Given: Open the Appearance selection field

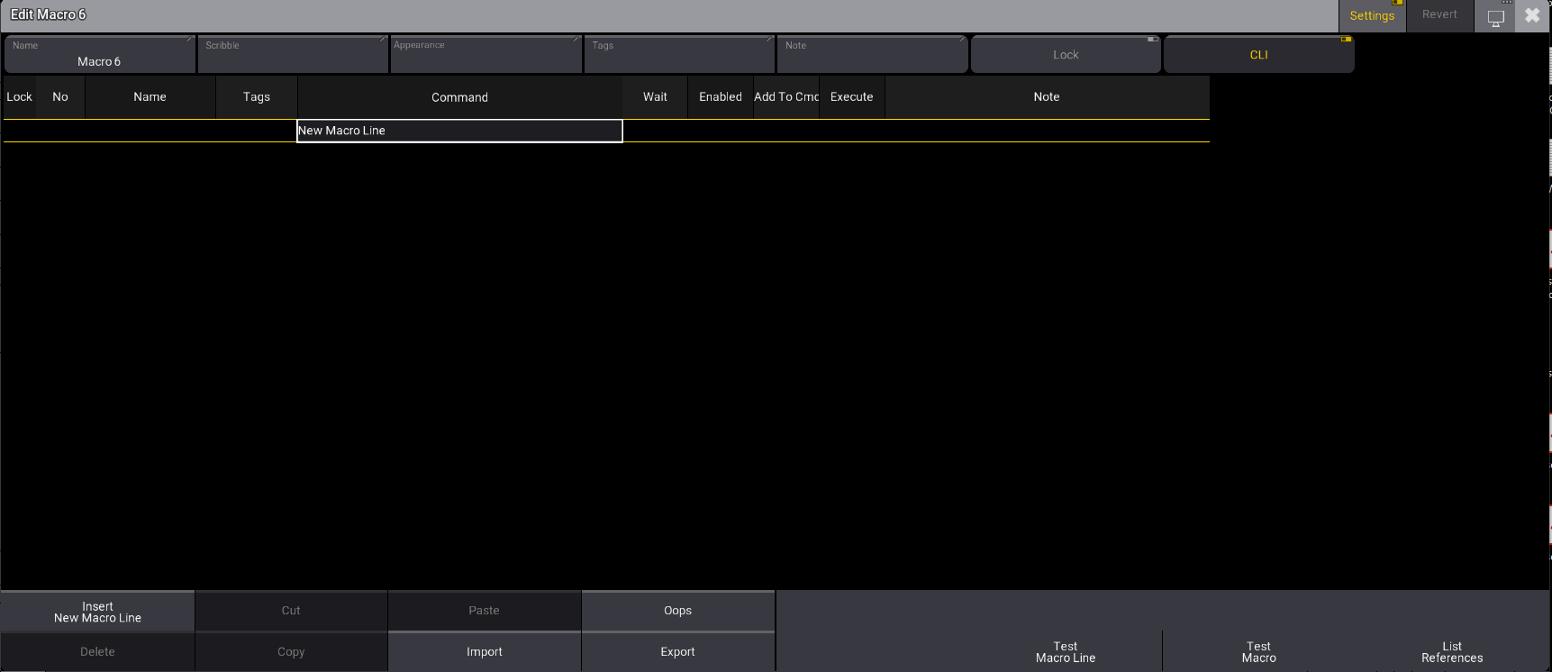Looking at the screenshot, I should (486, 55).
